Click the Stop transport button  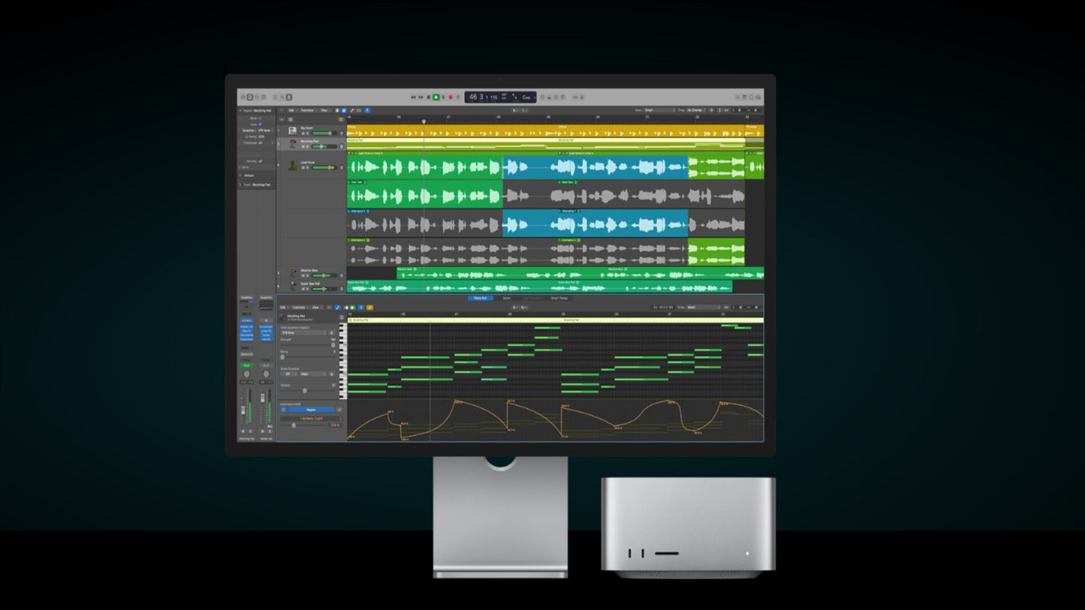coord(429,97)
